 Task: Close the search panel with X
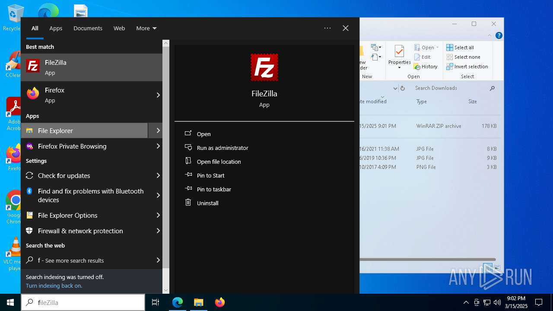click(346, 28)
